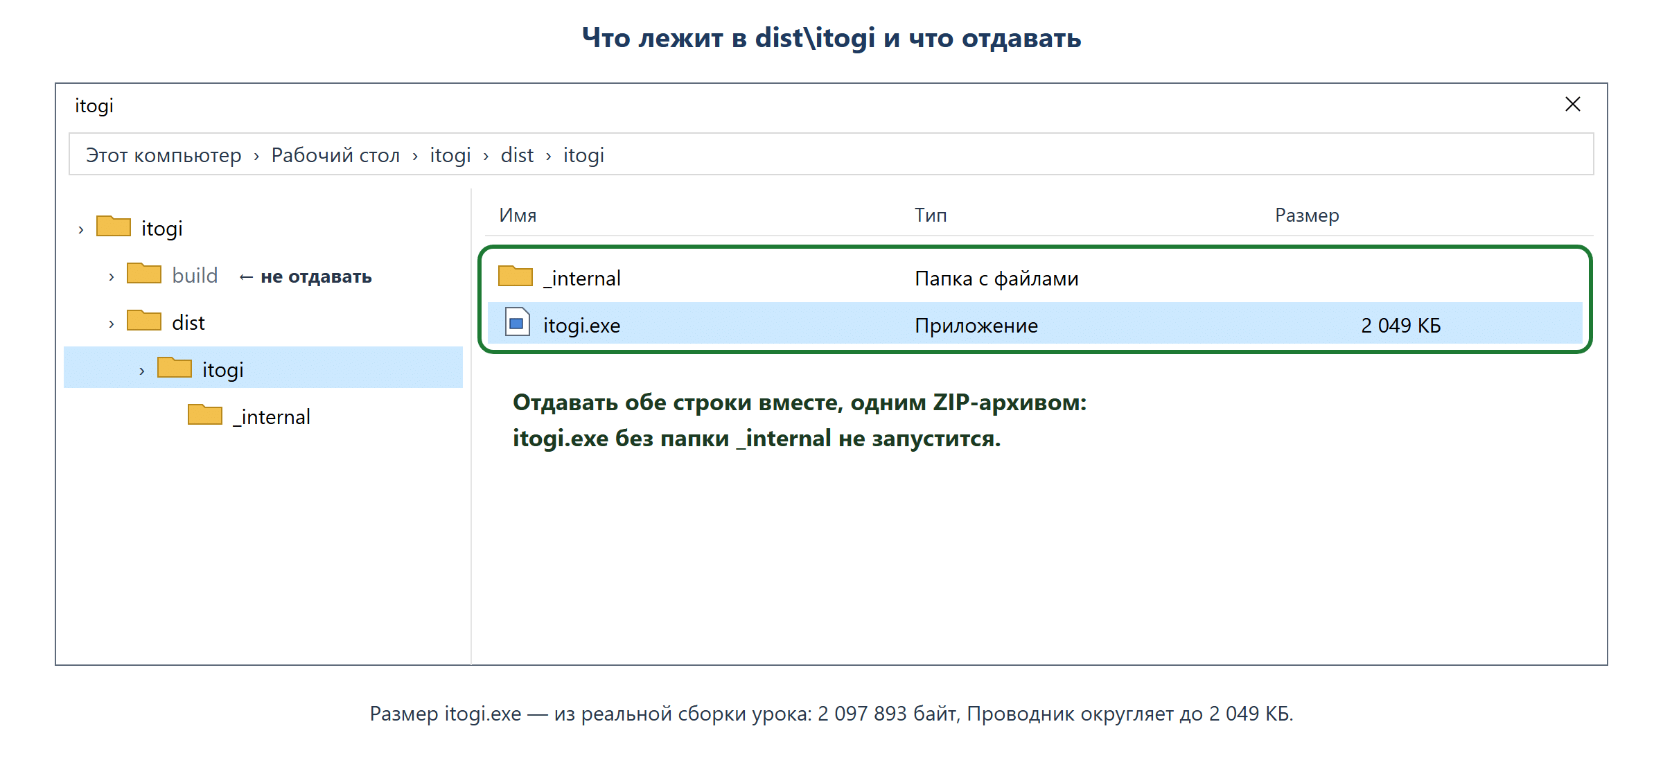Open chevron after 'Этот компьютер' breadcrumb

[x=256, y=157]
